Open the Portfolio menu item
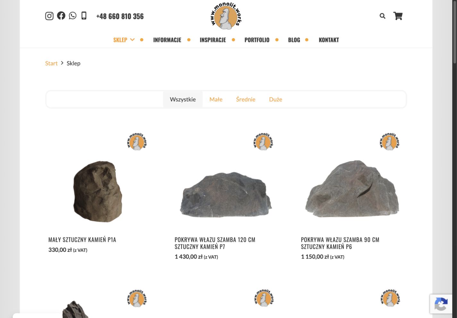457x318 pixels. click(x=257, y=40)
